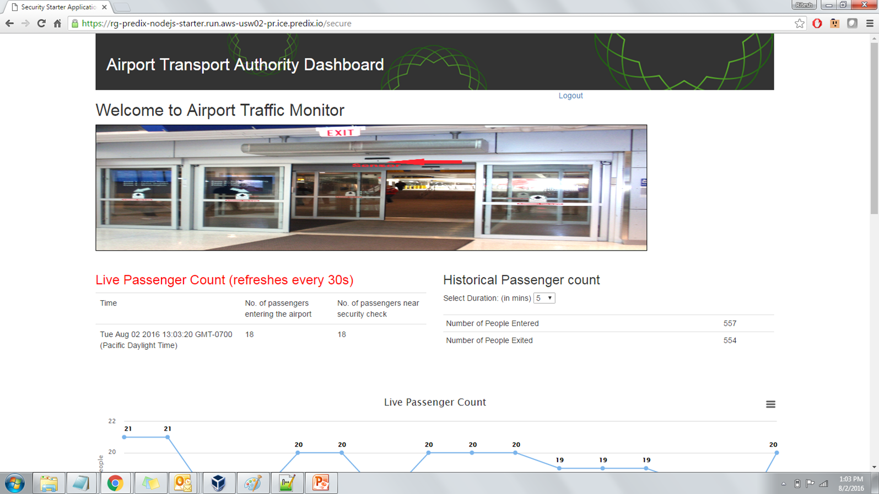Open the Windows Start menu
The height and width of the screenshot is (494, 879).
click(15, 484)
